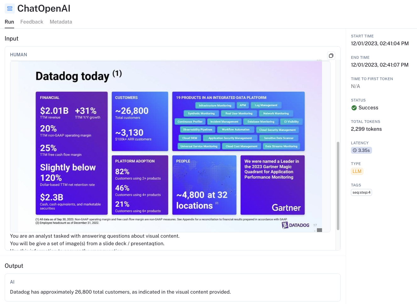
Task: Click the START TIME label
Action: (x=362, y=36)
